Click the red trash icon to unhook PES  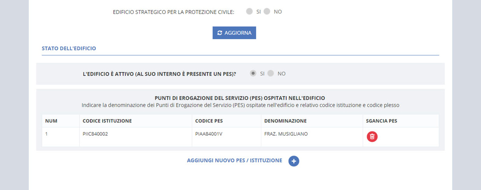pos(372,137)
